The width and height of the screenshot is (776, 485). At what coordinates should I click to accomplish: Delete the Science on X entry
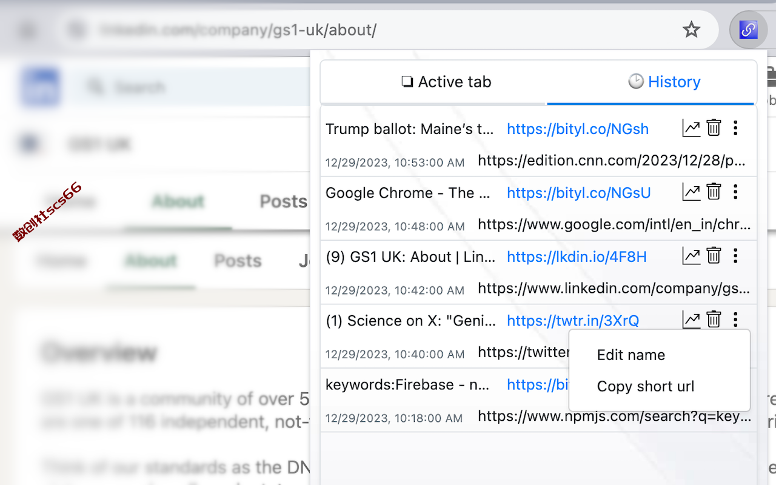tap(714, 319)
